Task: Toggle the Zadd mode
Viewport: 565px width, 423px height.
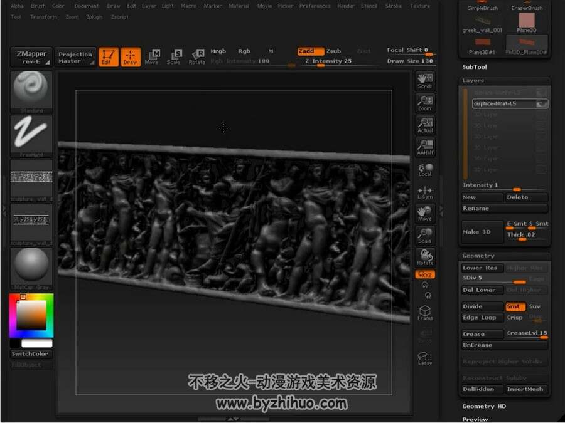Action: tap(311, 51)
